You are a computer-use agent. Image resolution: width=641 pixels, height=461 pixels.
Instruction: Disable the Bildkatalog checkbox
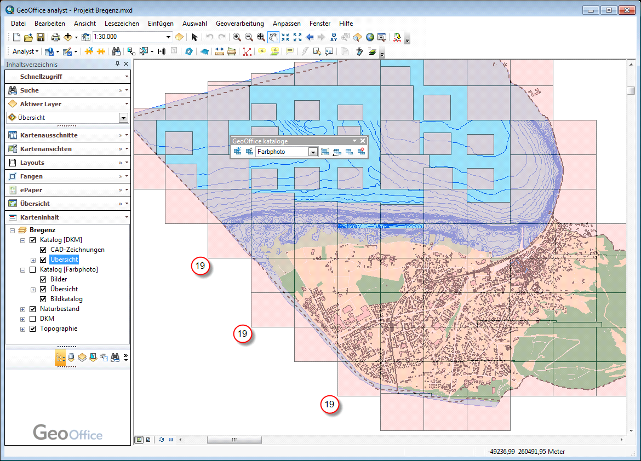42,298
